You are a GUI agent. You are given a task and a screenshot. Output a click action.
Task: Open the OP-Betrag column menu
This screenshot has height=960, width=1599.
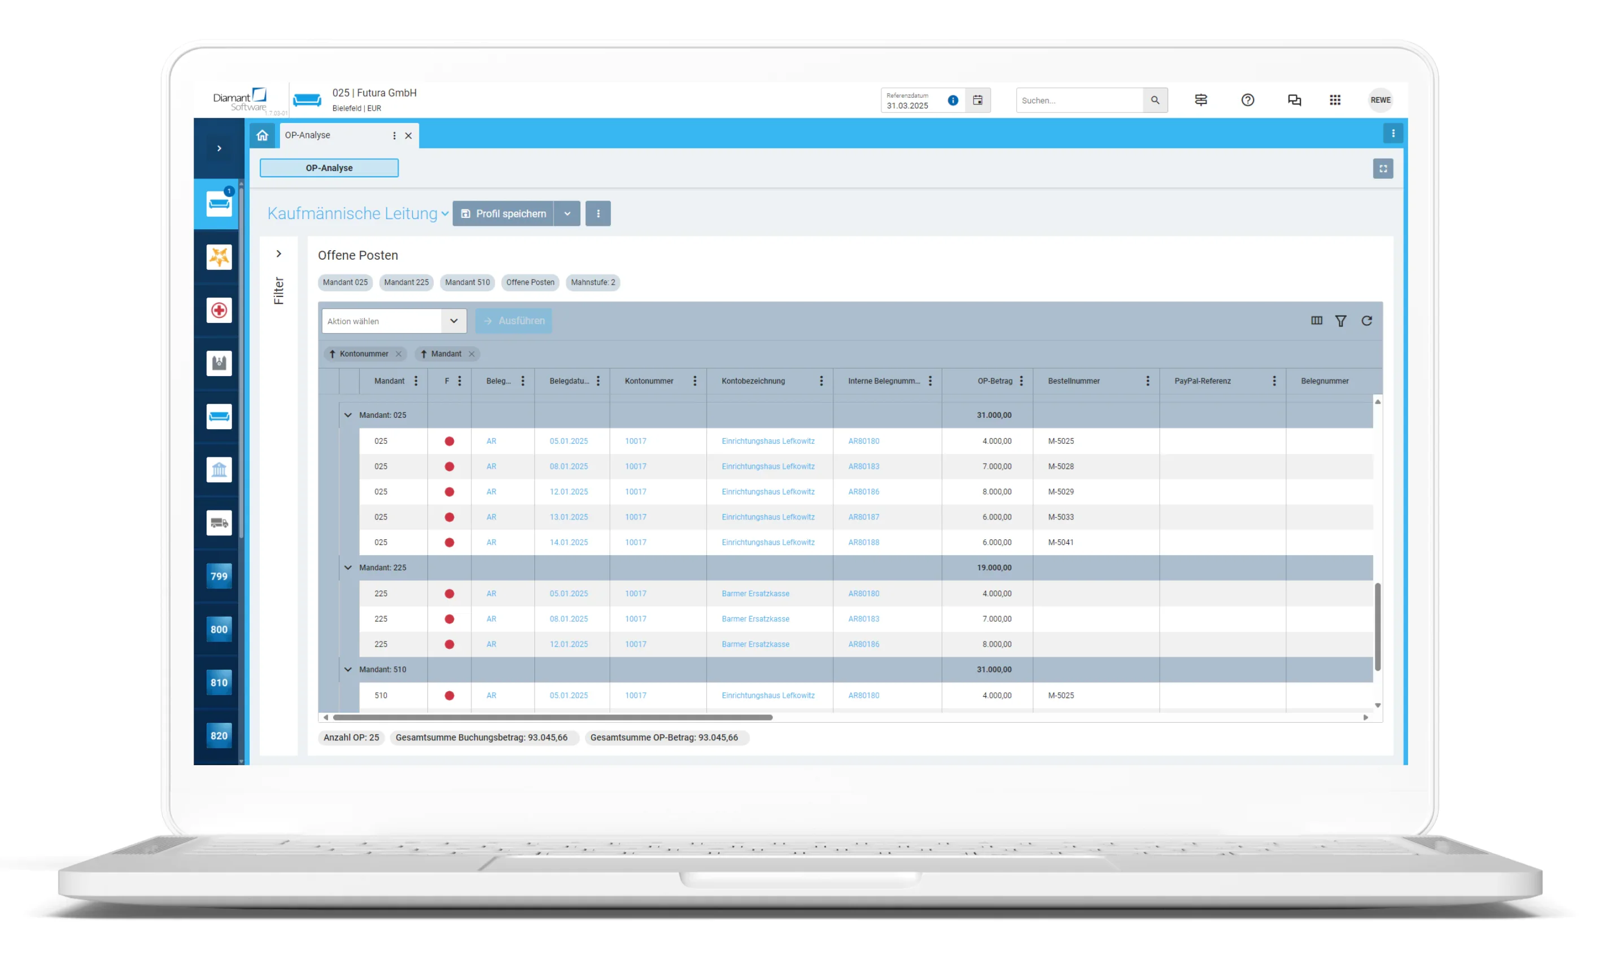coord(1021,381)
